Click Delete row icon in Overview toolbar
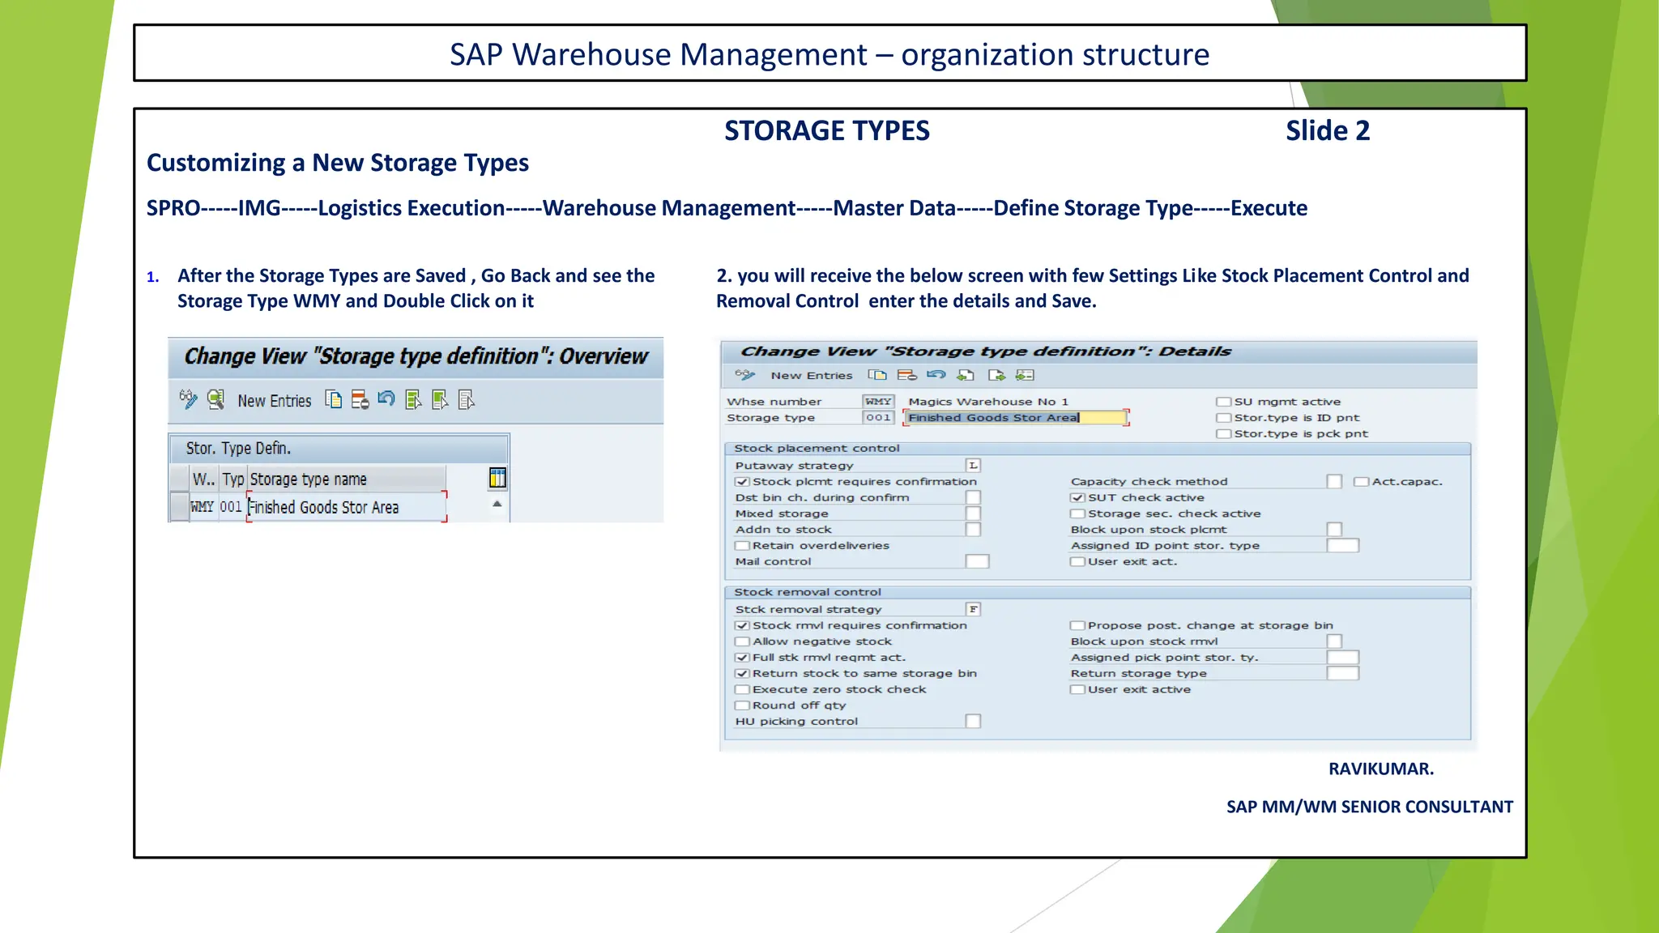This screenshot has height=933, width=1659. click(x=360, y=400)
